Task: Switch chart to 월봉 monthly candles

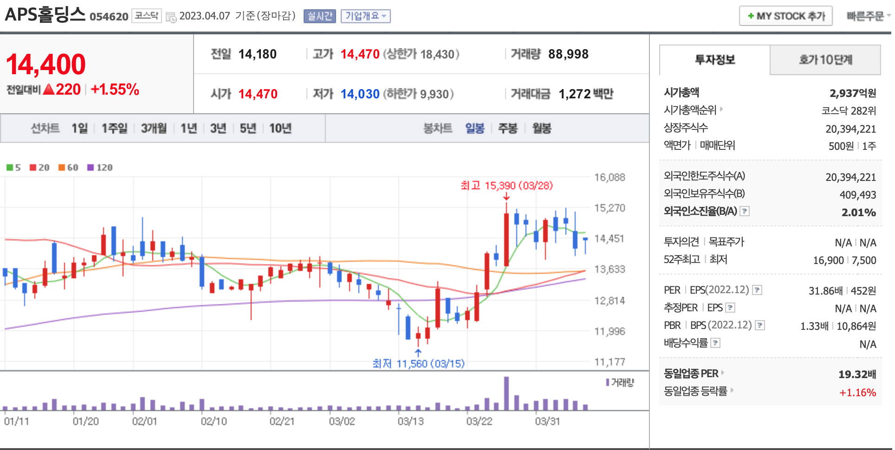Action: point(541,129)
